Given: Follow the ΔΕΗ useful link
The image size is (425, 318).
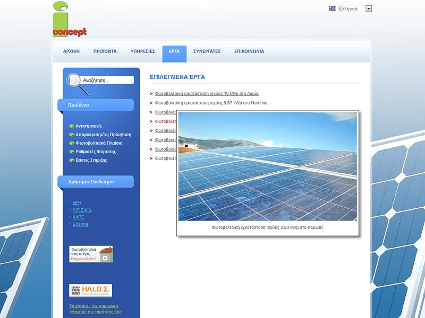Looking at the screenshot, I should click(77, 203).
